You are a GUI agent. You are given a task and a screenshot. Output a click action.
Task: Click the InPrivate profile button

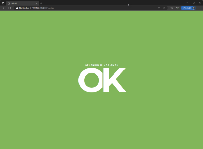click(x=188, y=8)
